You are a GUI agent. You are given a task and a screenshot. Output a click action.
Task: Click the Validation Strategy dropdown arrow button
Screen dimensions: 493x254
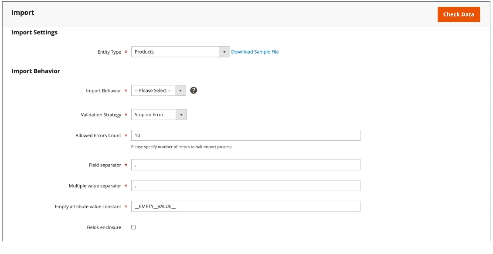181,115
